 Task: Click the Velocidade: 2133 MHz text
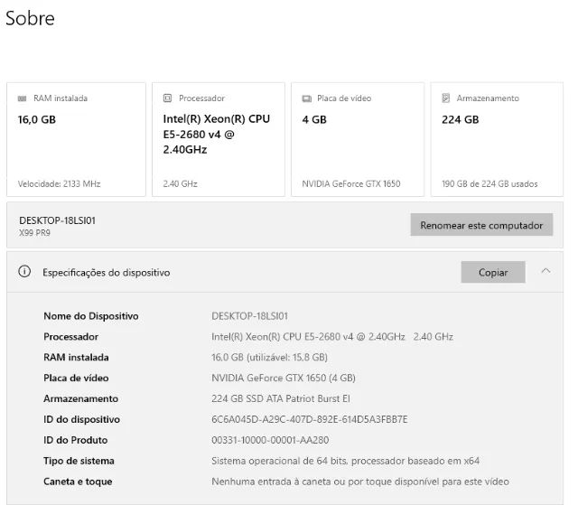(x=60, y=184)
